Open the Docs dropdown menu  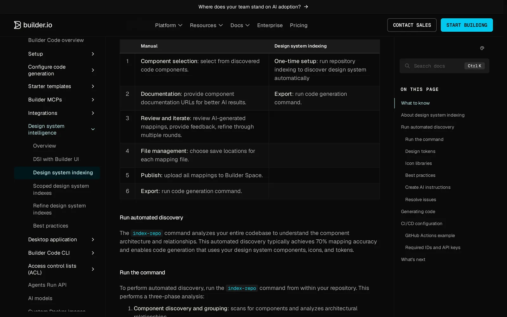(240, 25)
